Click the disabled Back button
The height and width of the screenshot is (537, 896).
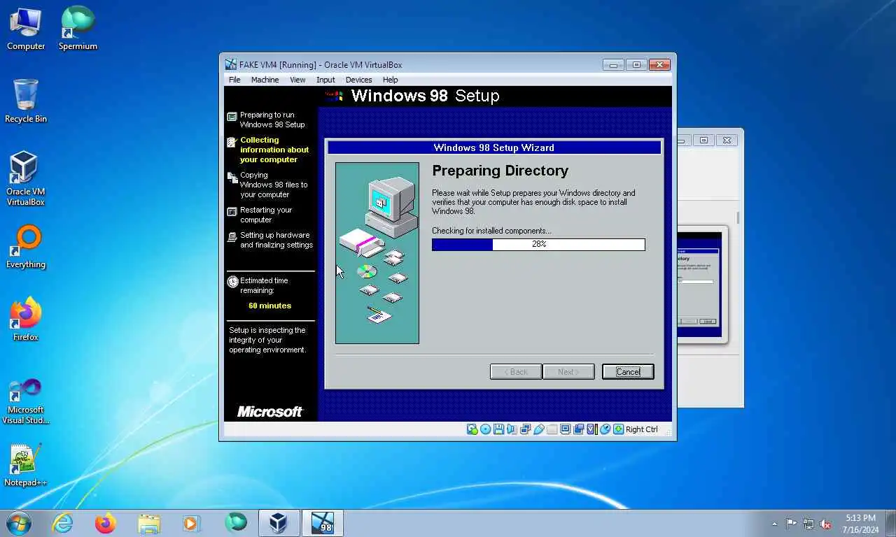[516, 372]
